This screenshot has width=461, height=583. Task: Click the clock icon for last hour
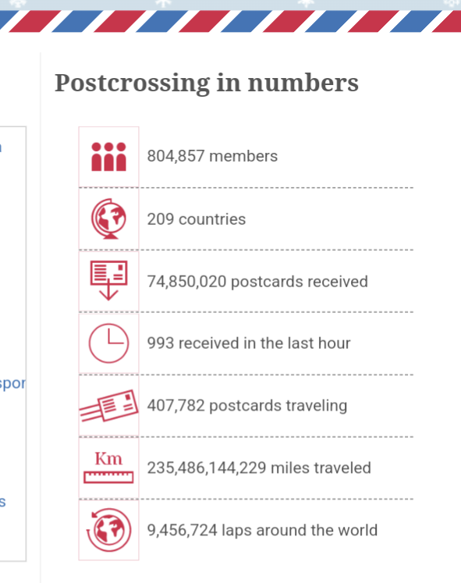coord(108,343)
